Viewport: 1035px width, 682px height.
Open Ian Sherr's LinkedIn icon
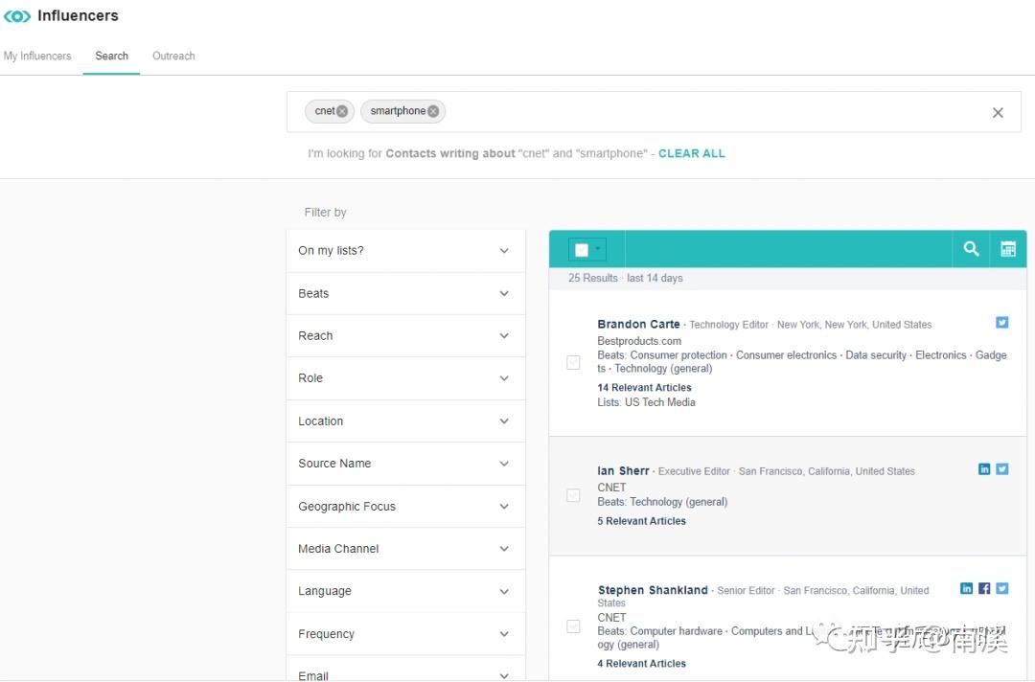(984, 469)
